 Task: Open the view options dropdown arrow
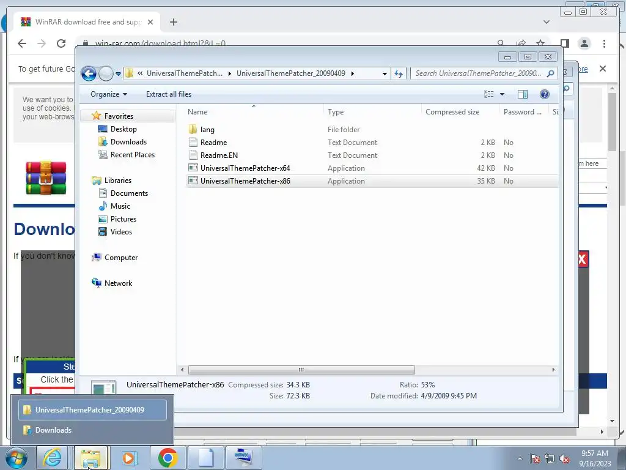[503, 94]
